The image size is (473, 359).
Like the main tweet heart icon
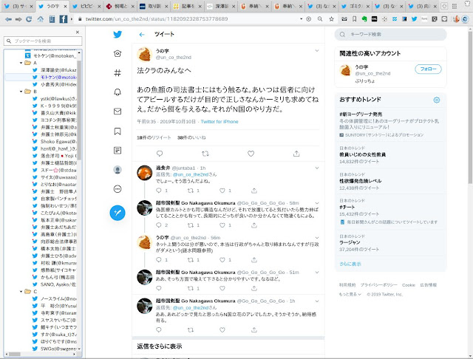(251, 154)
